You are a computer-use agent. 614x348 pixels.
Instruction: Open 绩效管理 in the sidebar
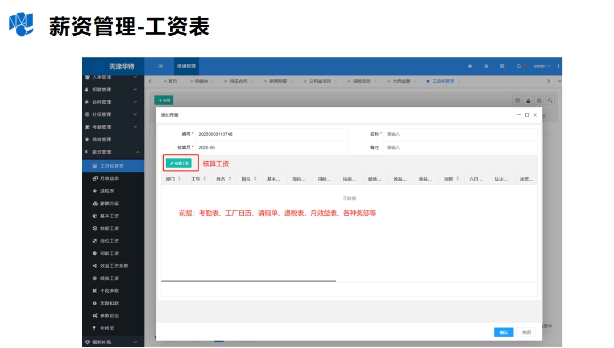113,139
